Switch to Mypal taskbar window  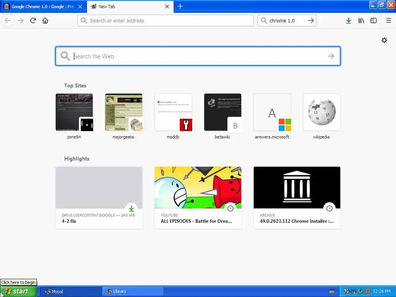71,292
